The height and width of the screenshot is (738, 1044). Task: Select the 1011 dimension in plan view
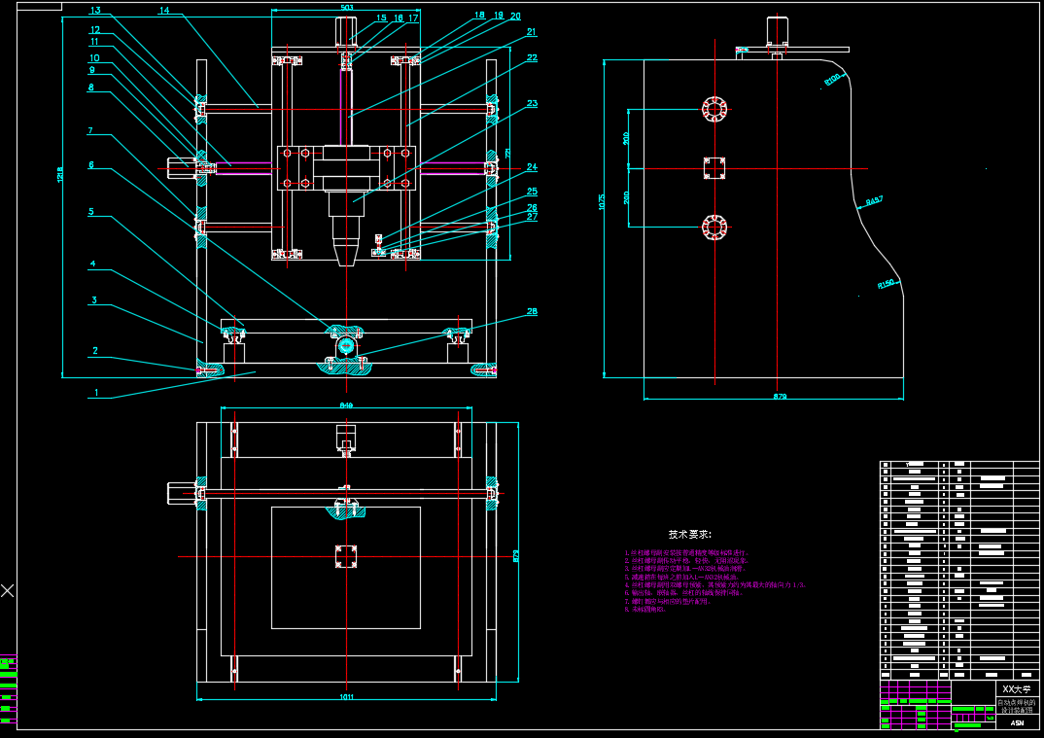coord(346,696)
